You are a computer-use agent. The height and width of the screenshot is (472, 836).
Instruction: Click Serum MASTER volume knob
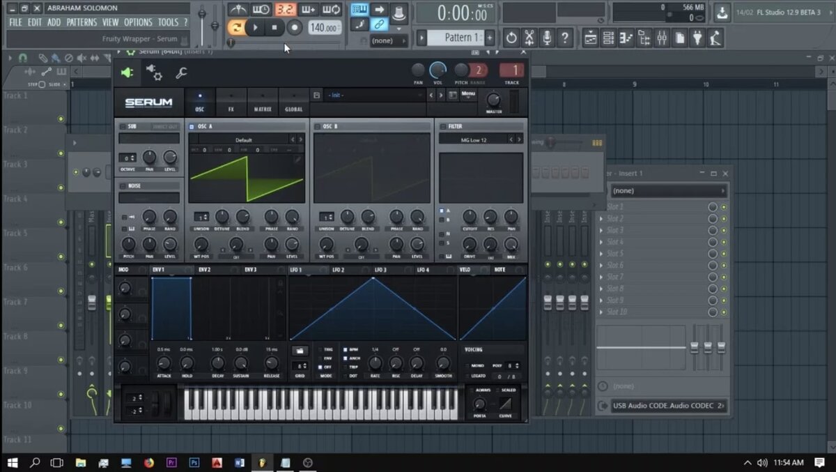[493, 100]
